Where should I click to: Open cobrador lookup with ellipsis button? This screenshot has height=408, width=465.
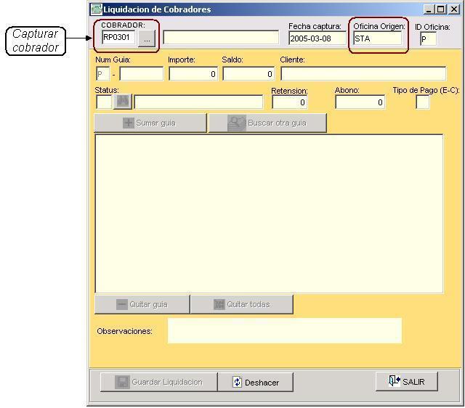click(x=147, y=38)
